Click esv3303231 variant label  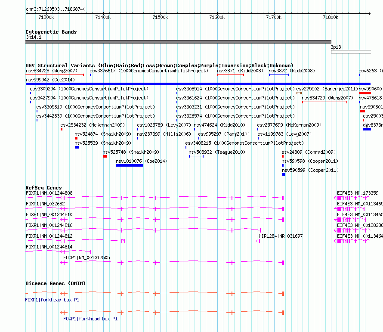(x=235, y=107)
